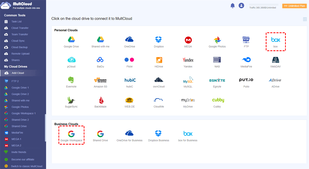Toggle the cloud list view layout icon
Screen dimensions: 309x169
pyautogui.click(x=305, y=19)
